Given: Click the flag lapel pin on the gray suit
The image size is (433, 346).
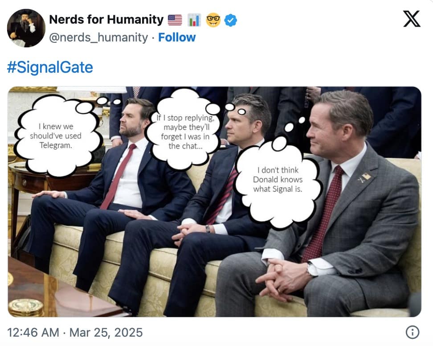Looking at the screenshot, I should 365,177.
